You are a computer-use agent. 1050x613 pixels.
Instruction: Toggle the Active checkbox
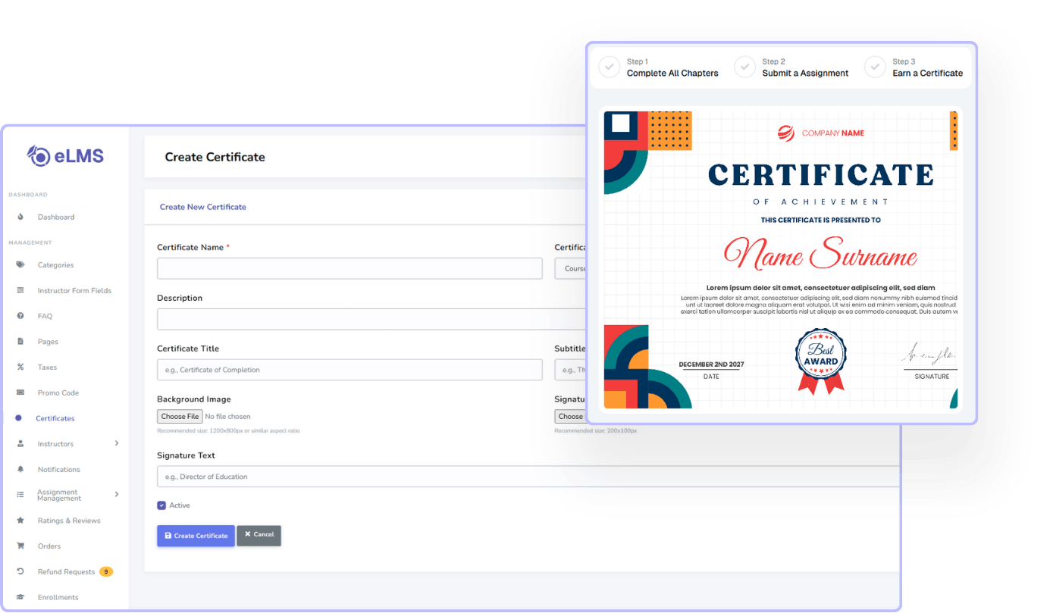click(161, 505)
